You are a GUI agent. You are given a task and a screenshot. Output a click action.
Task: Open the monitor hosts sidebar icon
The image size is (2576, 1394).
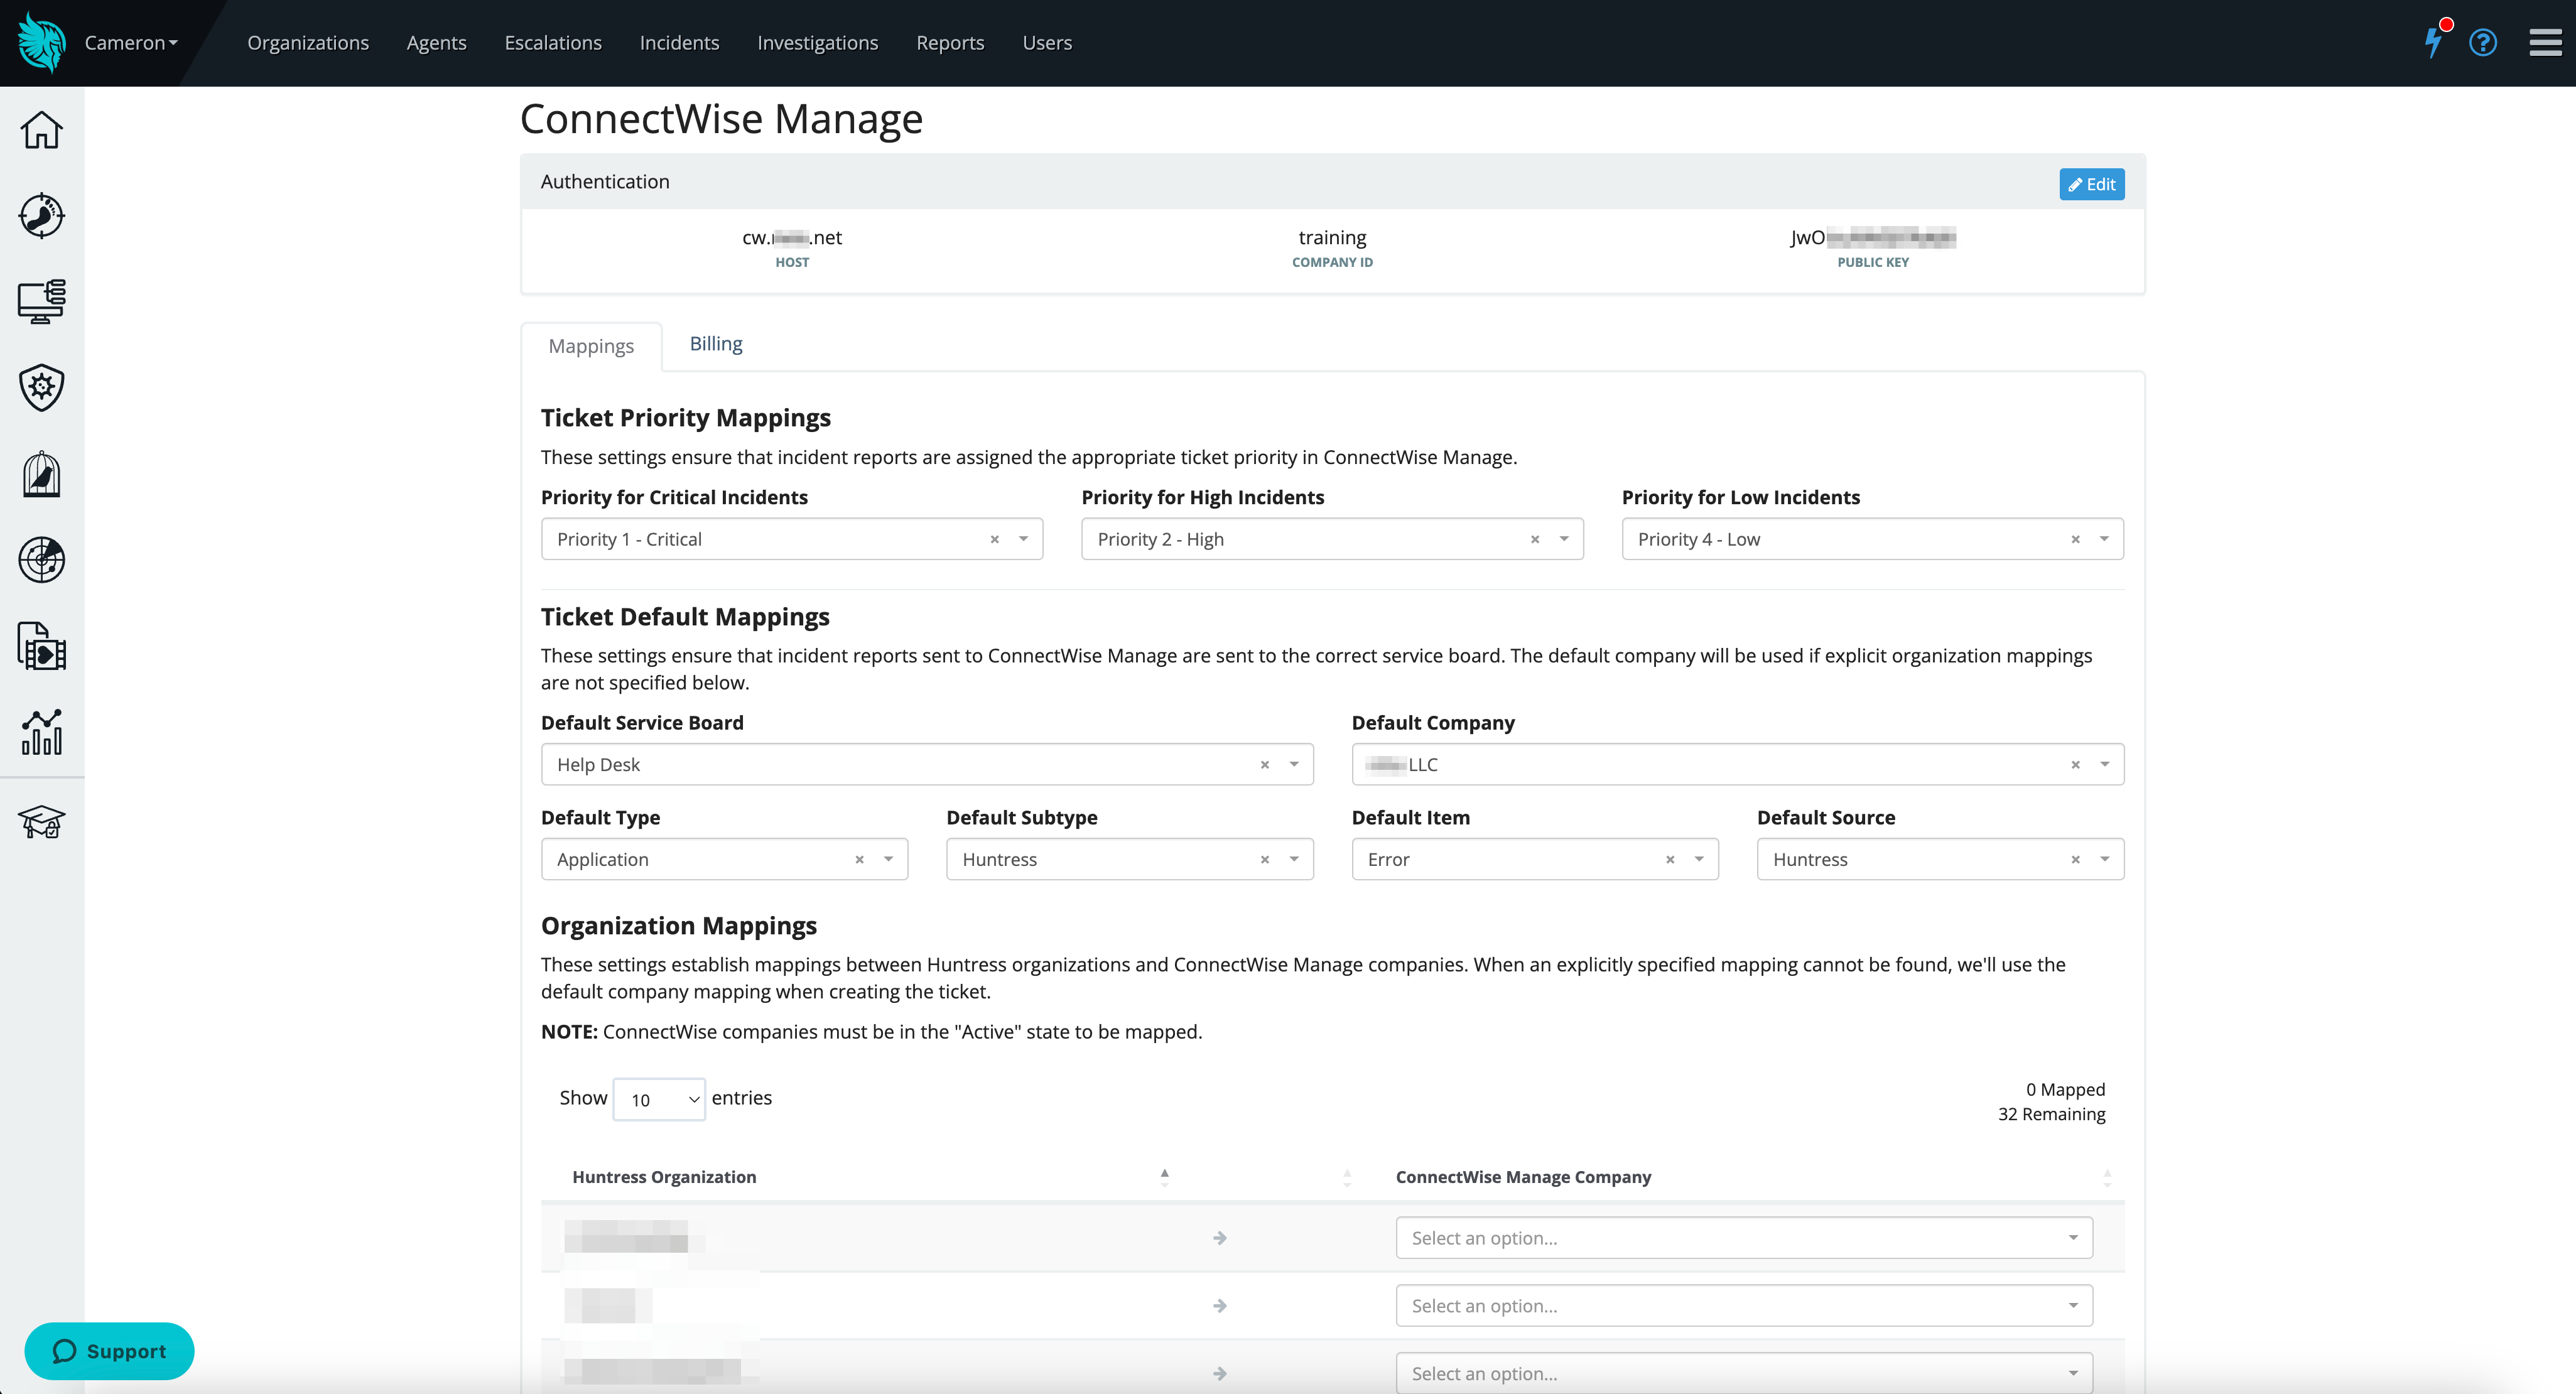(41, 301)
